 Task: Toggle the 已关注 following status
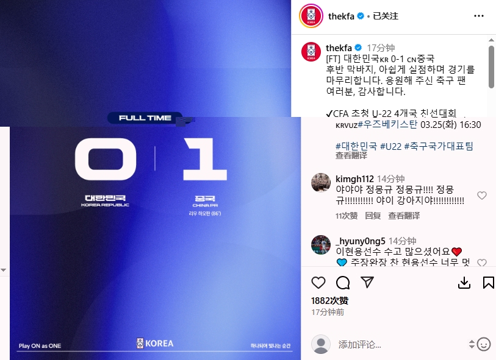click(x=386, y=16)
